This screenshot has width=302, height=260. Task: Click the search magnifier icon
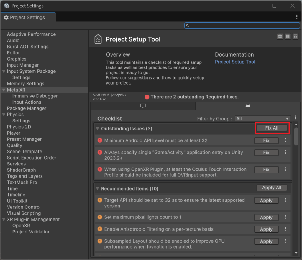coord(187,26)
